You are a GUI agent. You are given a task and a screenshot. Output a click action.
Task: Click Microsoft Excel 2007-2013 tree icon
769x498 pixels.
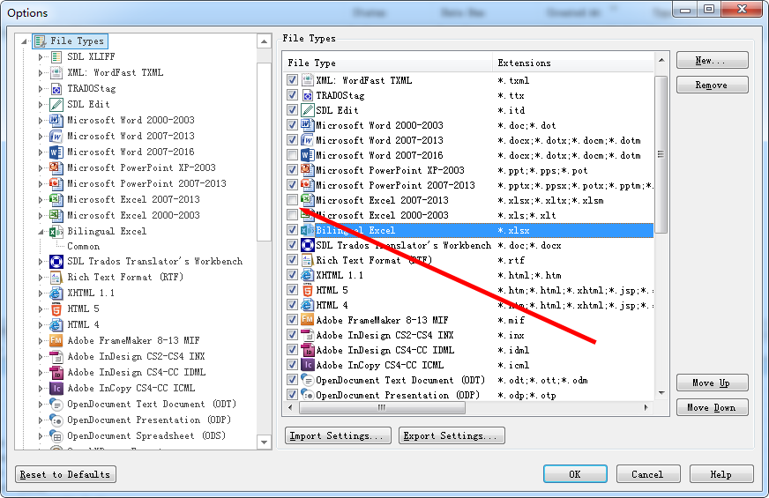(x=56, y=199)
